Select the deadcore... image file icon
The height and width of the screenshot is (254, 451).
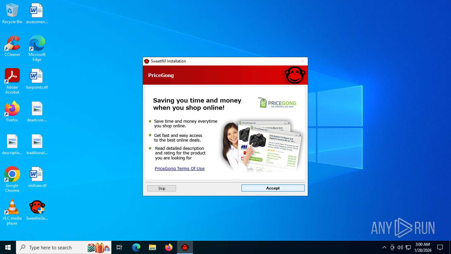click(x=37, y=112)
